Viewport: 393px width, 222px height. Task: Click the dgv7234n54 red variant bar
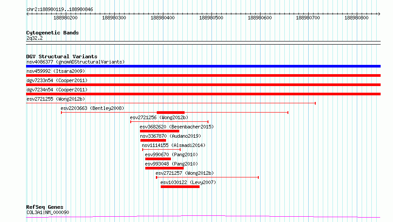(x=203, y=94)
